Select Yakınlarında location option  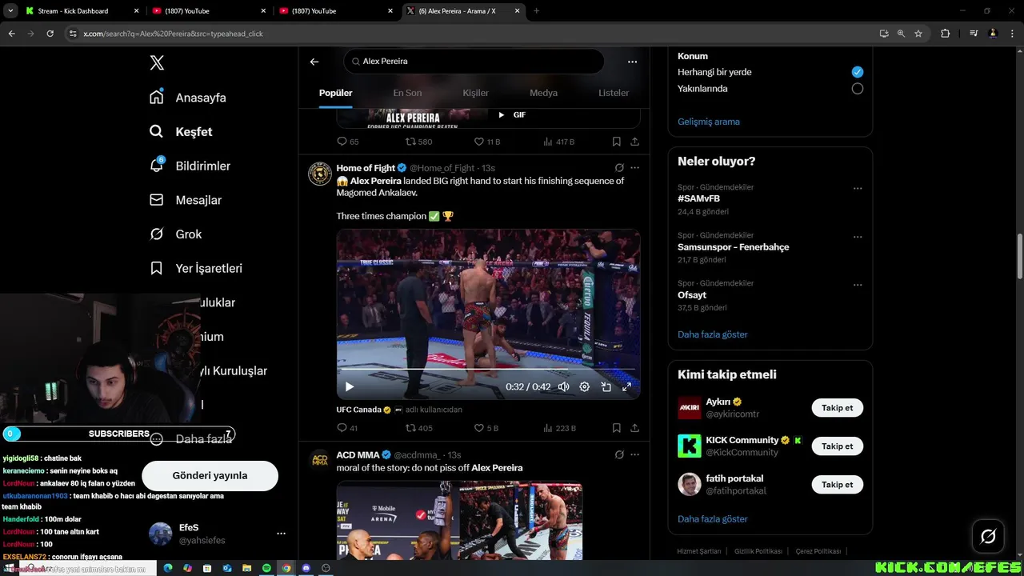coord(858,89)
